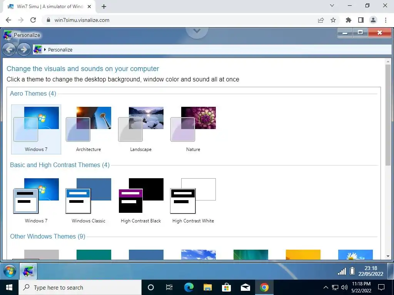Screen dimensions: 394x295
Task: Open Mail app from taskbar
Action: coord(245,287)
